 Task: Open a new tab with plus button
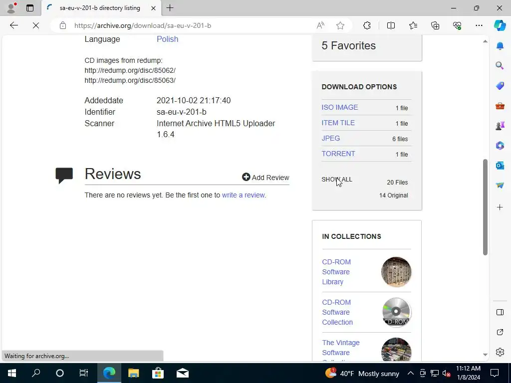coord(170,8)
